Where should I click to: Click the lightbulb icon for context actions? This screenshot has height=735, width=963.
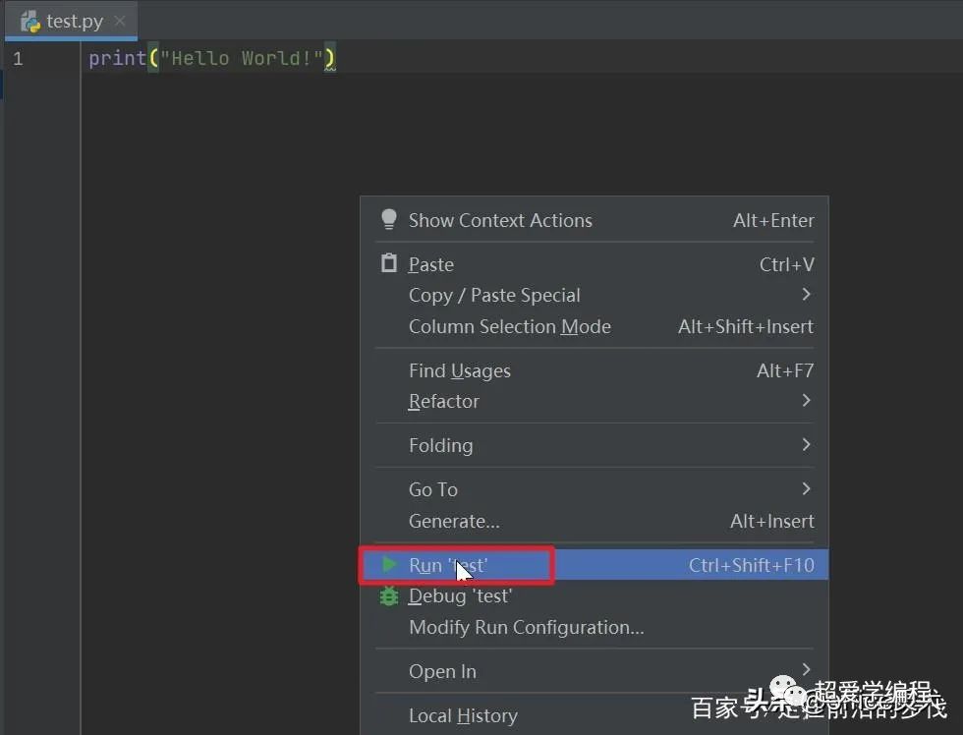389,220
